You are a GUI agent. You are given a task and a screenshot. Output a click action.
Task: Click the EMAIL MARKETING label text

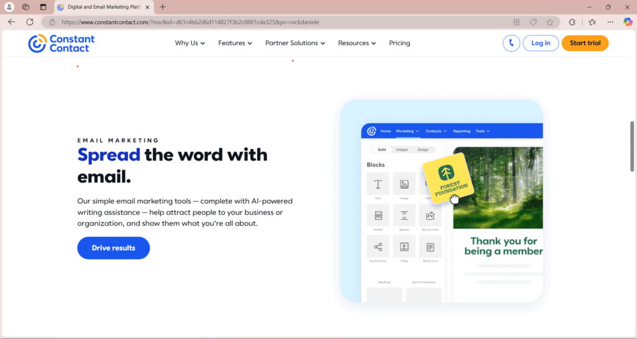tap(118, 141)
